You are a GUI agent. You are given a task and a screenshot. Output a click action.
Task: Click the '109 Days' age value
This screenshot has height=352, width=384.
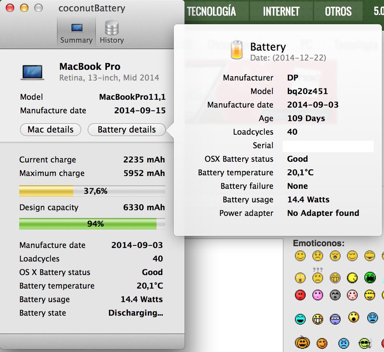306,118
